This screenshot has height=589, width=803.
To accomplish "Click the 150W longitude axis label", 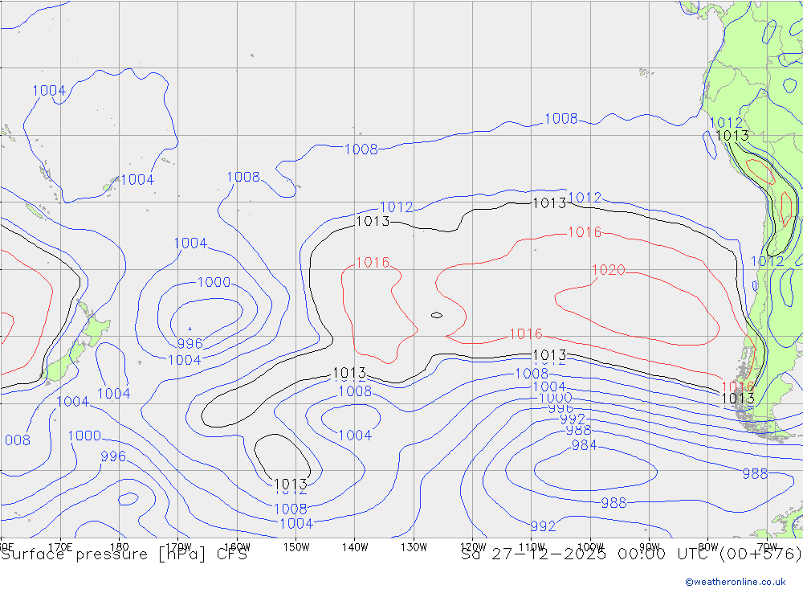I will (296, 547).
